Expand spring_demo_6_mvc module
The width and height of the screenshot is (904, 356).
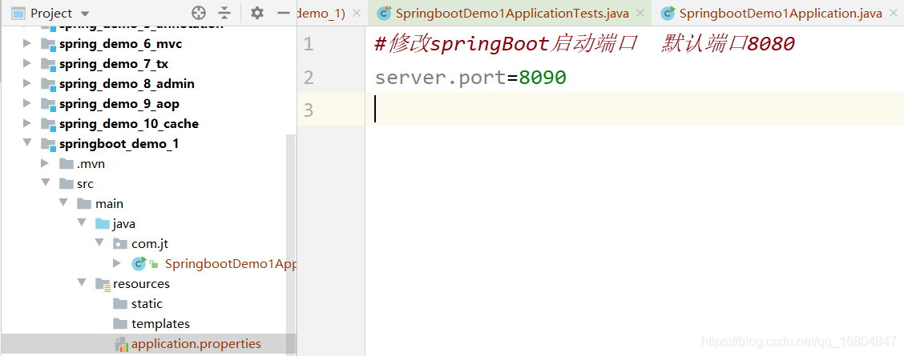[x=26, y=43]
